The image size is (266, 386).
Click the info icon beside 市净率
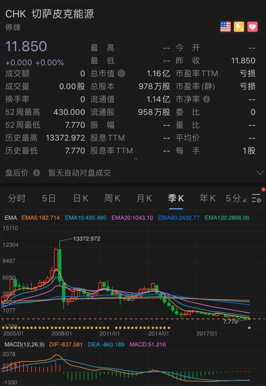(207, 99)
